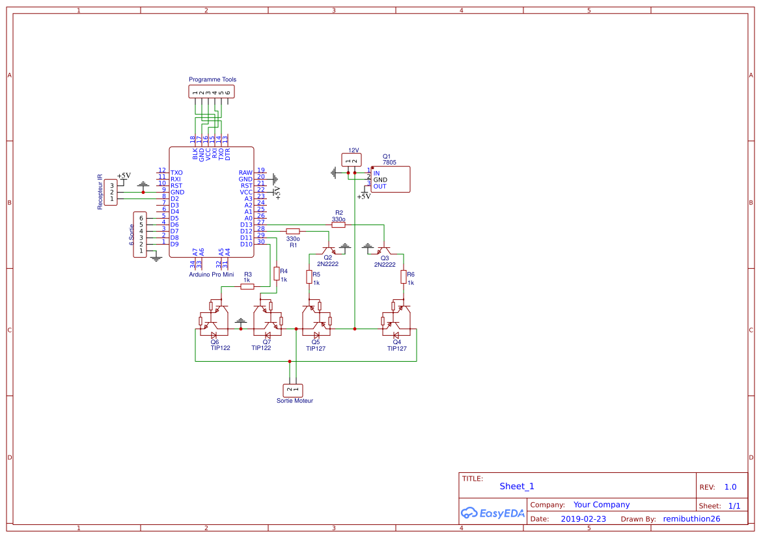
Task: Click the remibuthion26 Drawn By field
Action: [x=691, y=518]
